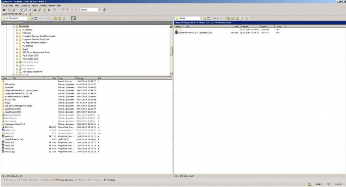Click the local filter icon
Image resolution: width=346 pixels, height=187 pixels.
[35, 18]
